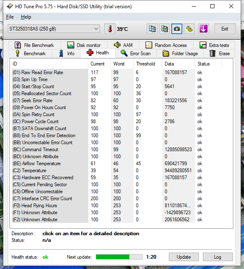The height and width of the screenshot is (269, 244).
Task: Select the (04) Start/Stop Count row
Action: click(117, 87)
